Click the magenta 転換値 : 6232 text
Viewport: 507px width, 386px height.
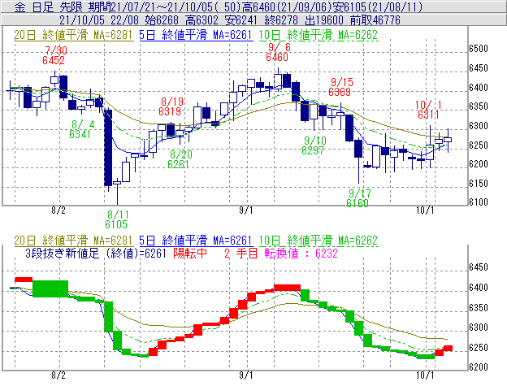[x=301, y=253]
